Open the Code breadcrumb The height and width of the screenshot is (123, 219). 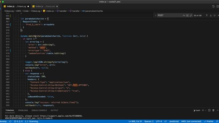click(x=26, y=11)
